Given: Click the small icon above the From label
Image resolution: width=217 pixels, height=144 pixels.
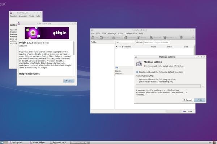Looking at the screenshot, I should 116,67.
